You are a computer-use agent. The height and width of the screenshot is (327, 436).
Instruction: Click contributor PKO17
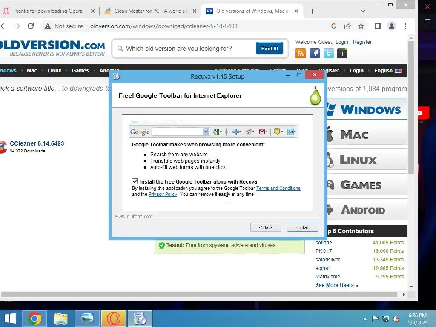(x=324, y=251)
